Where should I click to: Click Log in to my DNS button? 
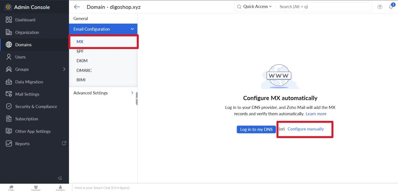(x=256, y=129)
